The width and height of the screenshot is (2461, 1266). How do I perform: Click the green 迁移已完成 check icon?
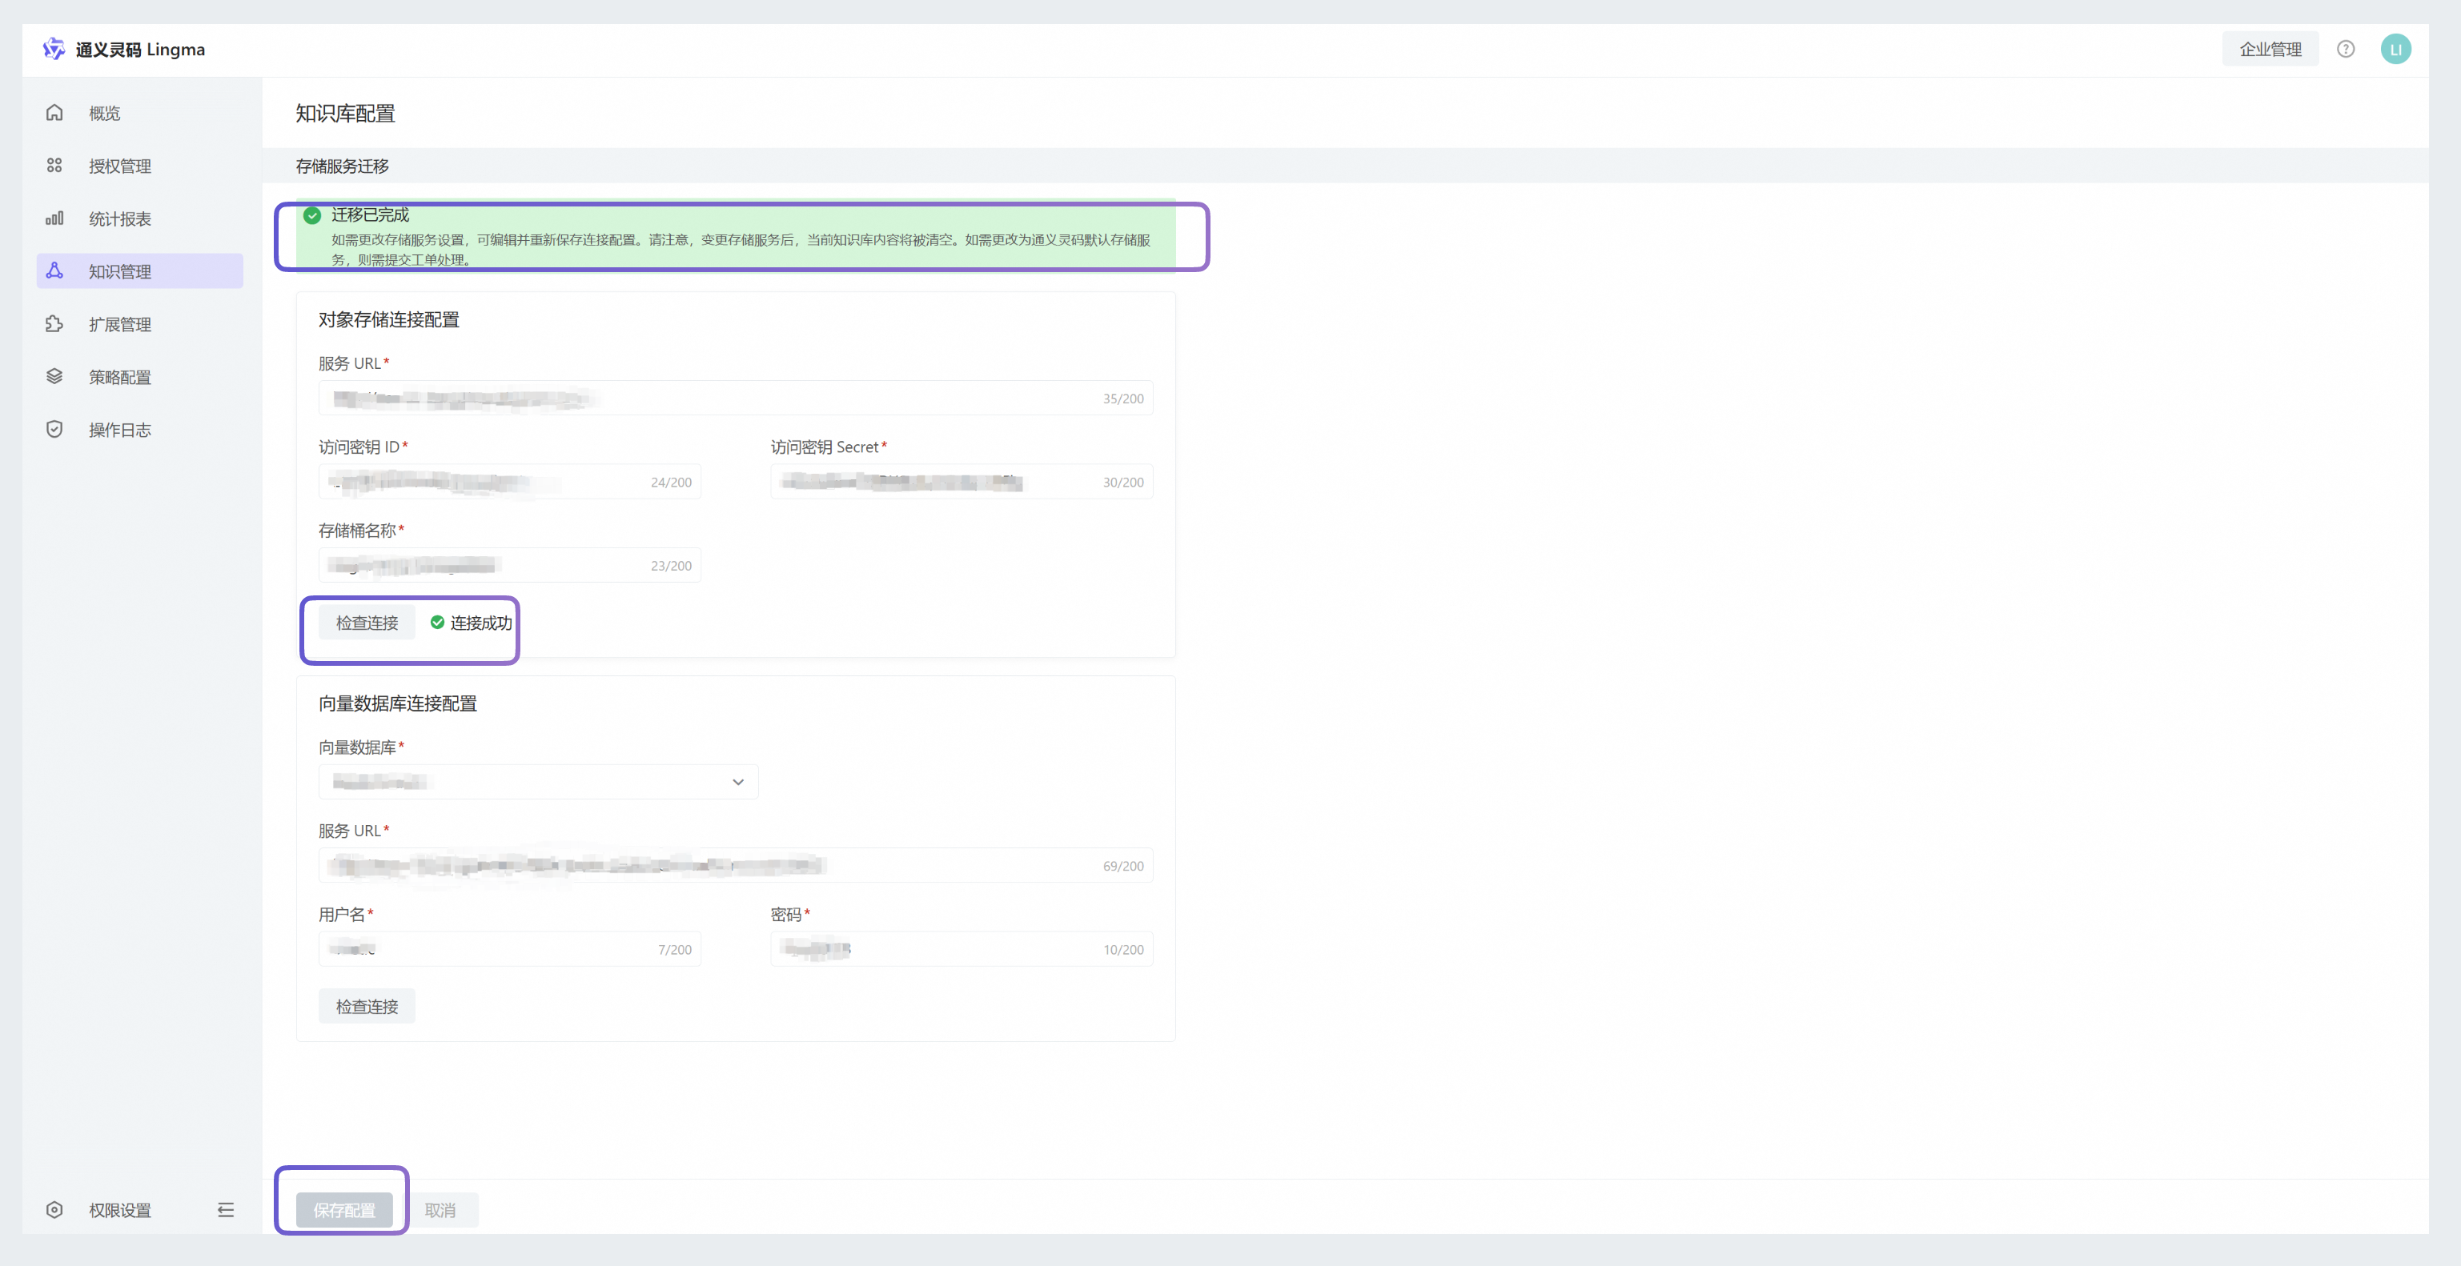coord(312,216)
